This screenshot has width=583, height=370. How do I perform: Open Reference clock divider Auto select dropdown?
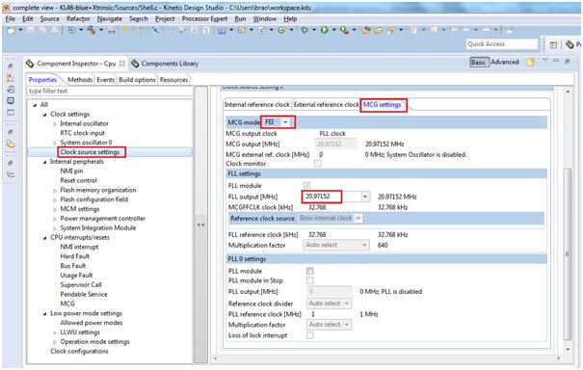(x=329, y=304)
